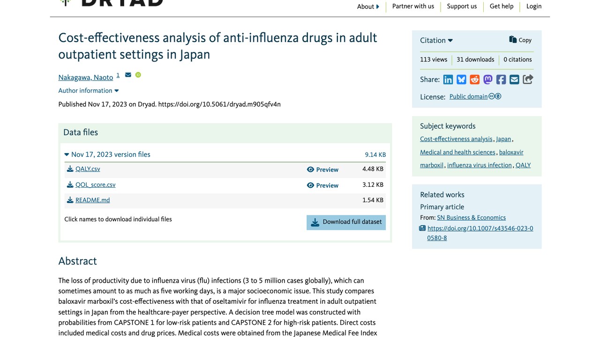Preview the QALY.csv file
This screenshot has width=600, height=337.
[x=322, y=169]
